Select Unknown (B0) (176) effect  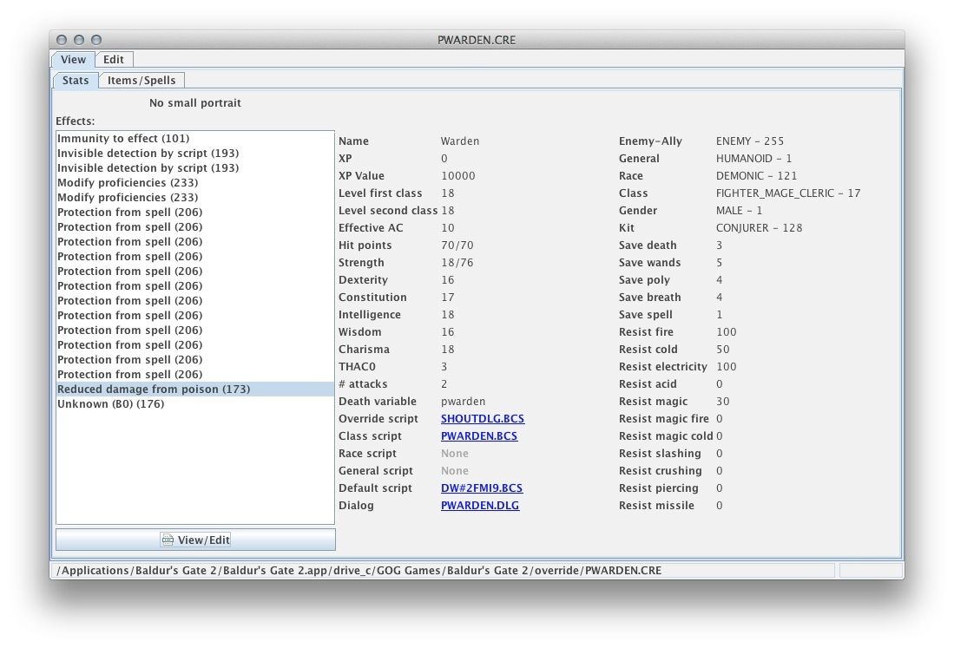110,404
